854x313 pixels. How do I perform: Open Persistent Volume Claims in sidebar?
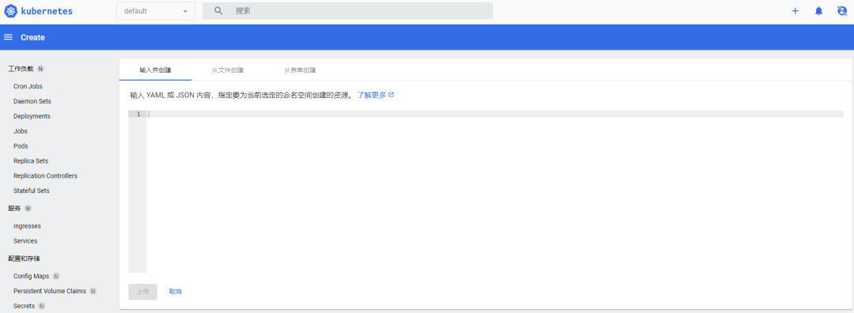pos(50,291)
